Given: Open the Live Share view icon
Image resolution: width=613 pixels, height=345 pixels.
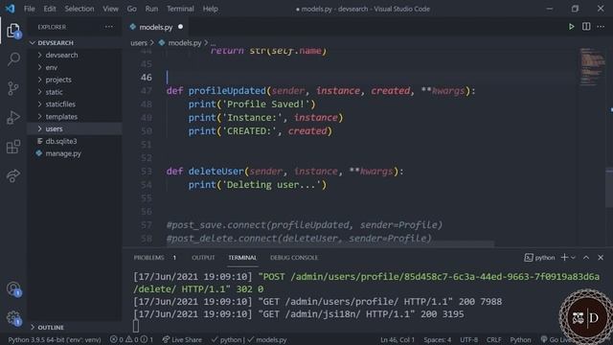Looking at the screenshot, I should coord(13,175).
